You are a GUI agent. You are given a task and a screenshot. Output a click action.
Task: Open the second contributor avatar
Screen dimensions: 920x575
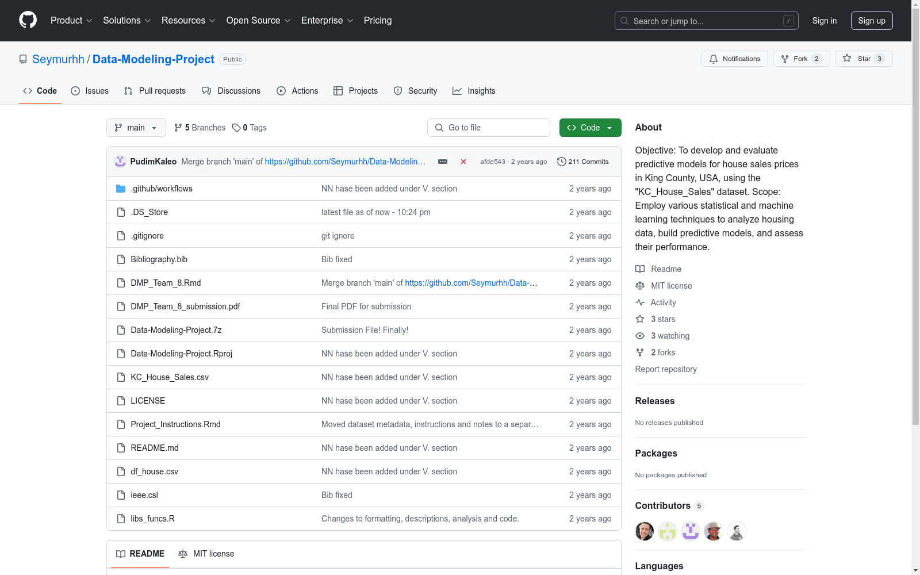point(668,531)
